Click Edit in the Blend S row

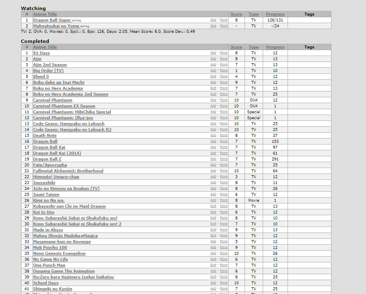213,76
